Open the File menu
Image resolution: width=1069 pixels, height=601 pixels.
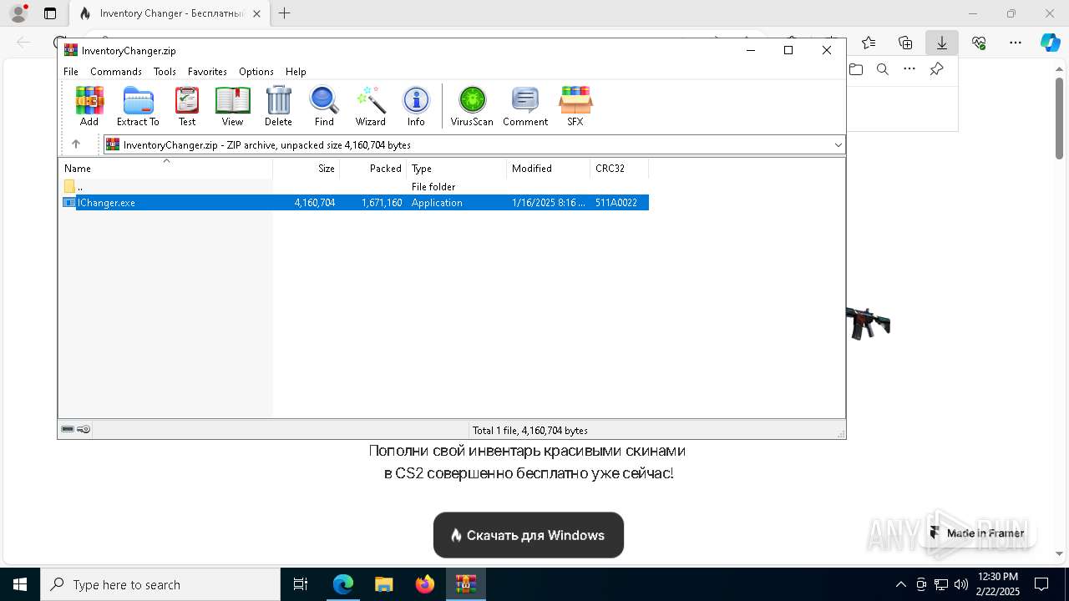coord(71,72)
